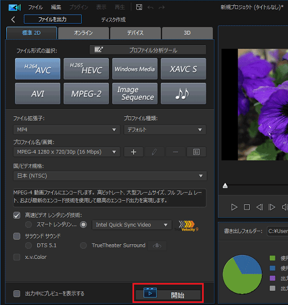Click the PowerDirector logo icon

pos(15,7)
